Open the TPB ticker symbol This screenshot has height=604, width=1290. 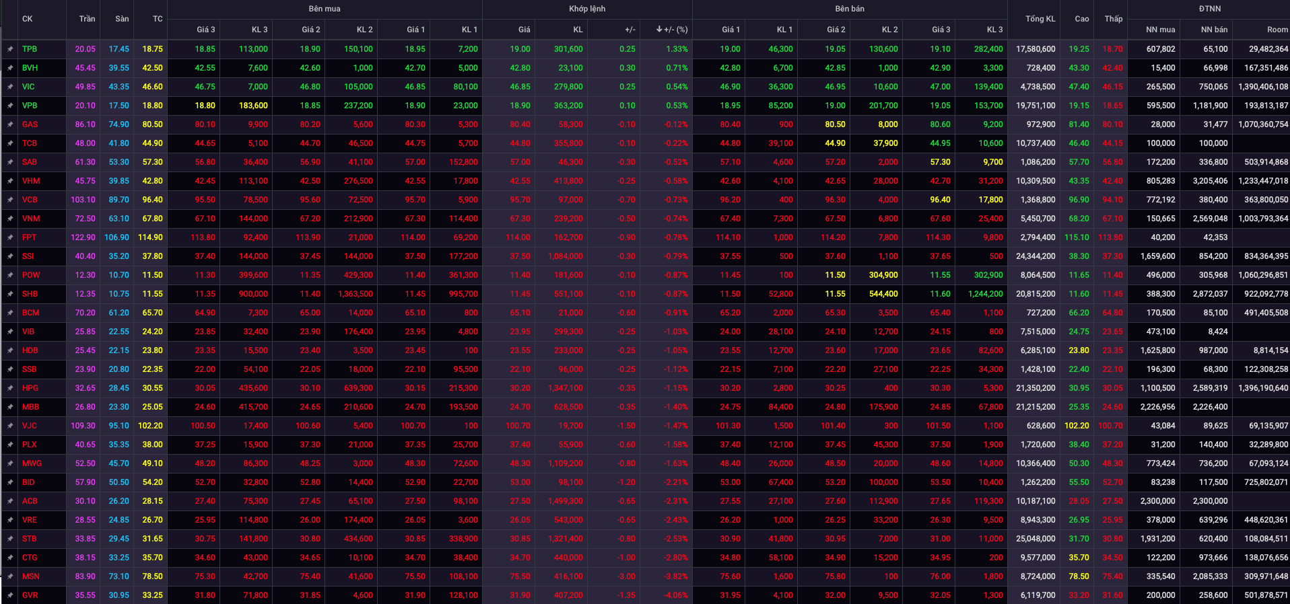pos(30,49)
